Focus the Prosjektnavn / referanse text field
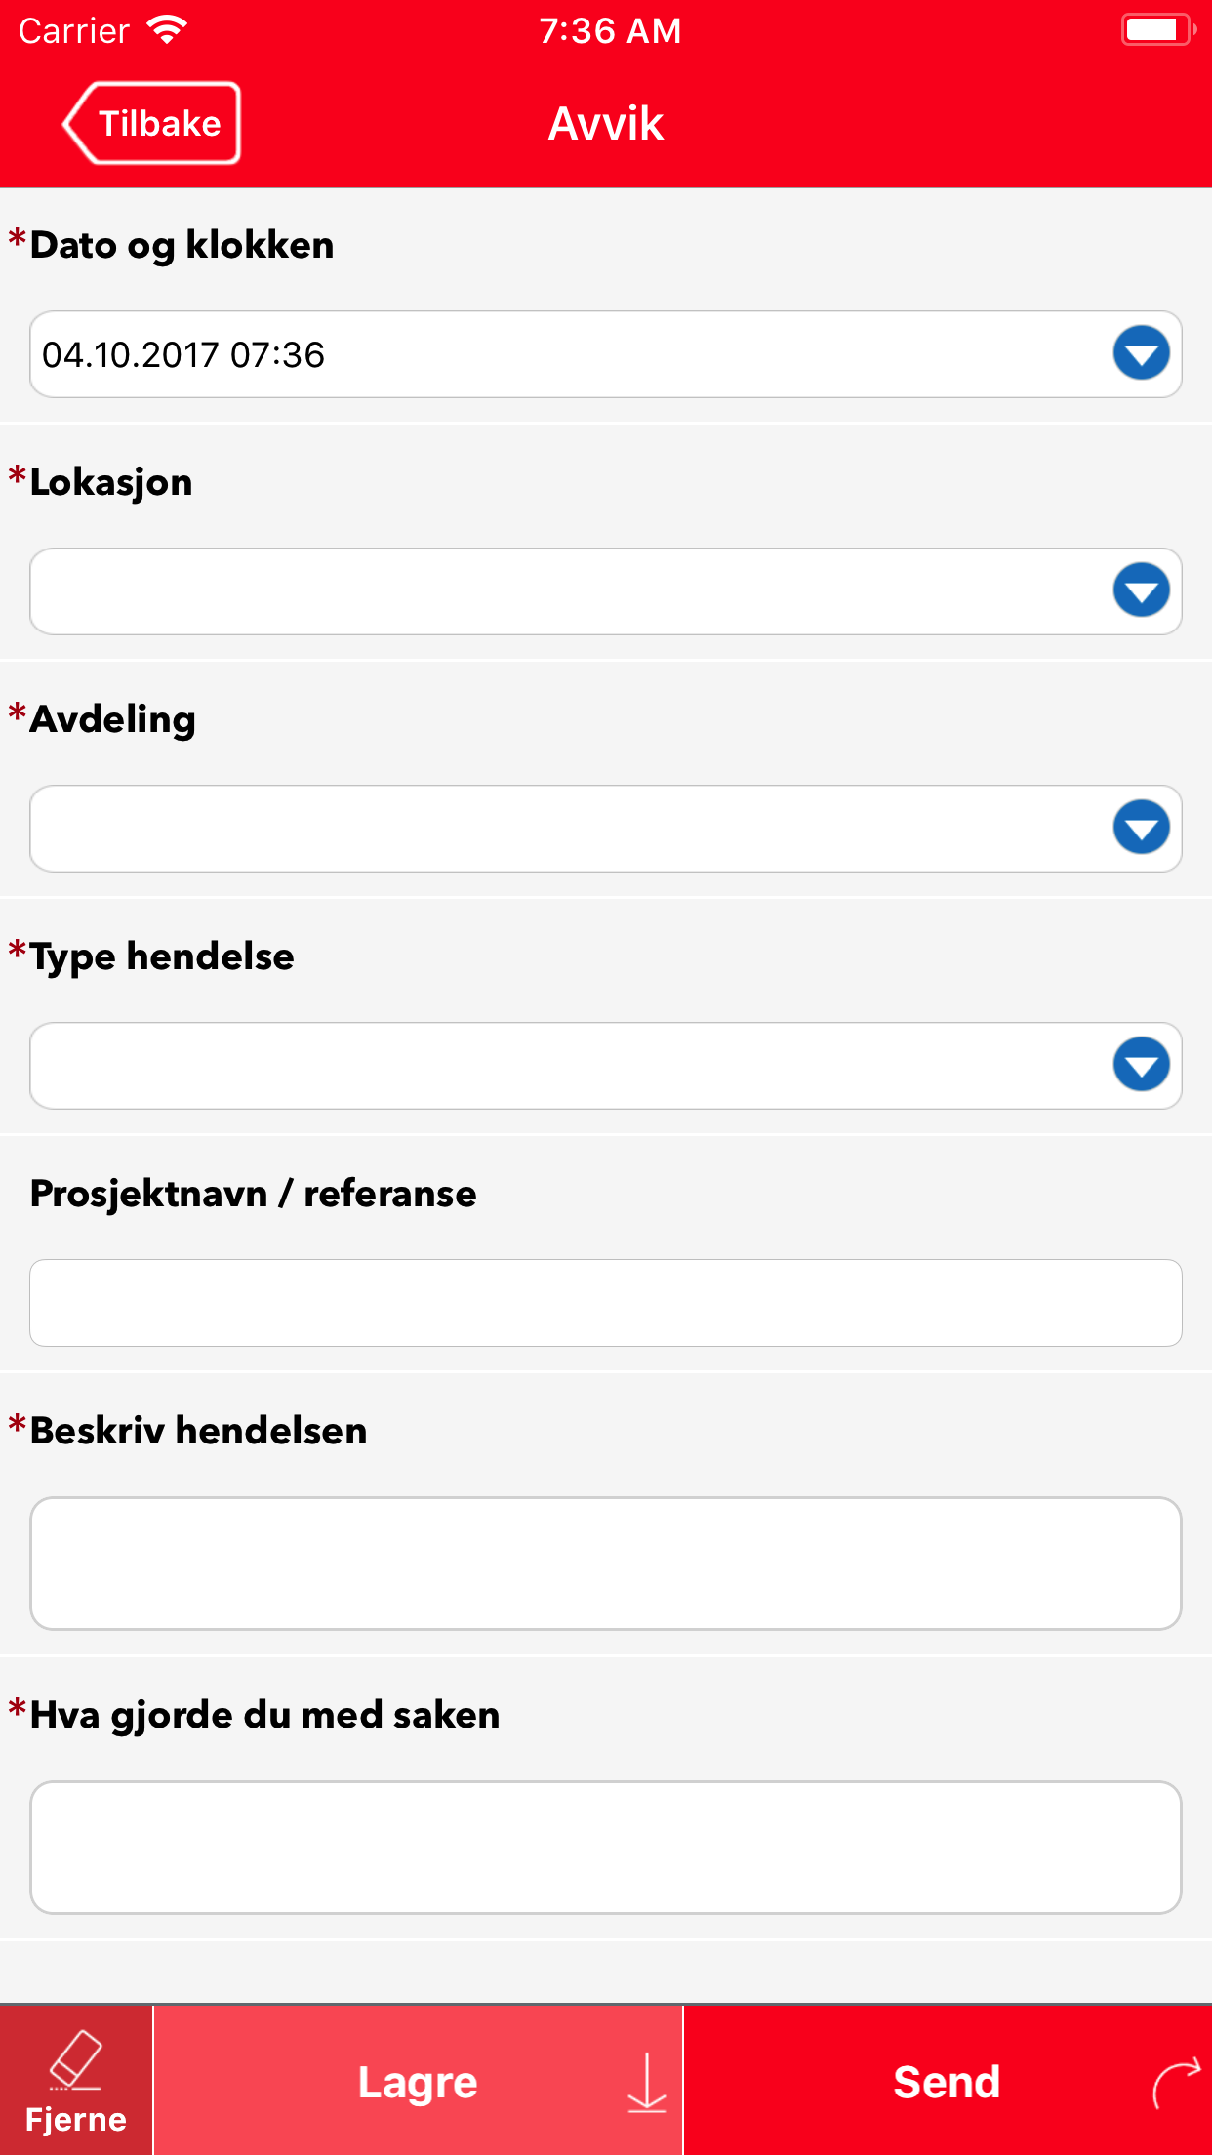The width and height of the screenshot is (1212, 2155). coord(606,1303)
